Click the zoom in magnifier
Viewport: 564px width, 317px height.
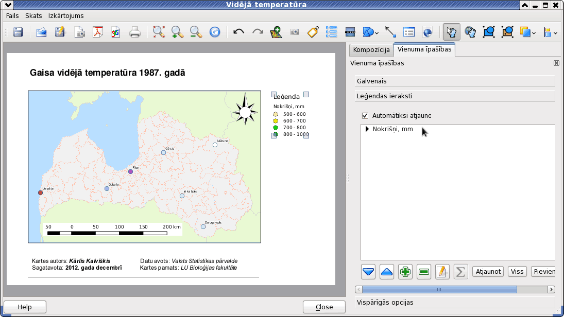click(177, 32)
